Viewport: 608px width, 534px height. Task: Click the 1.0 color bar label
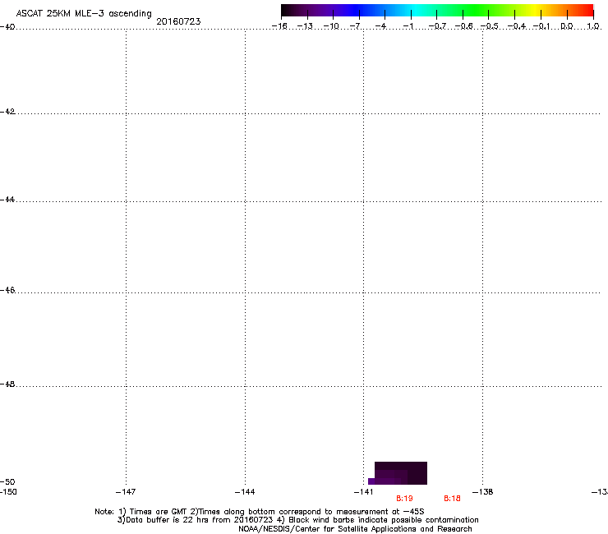[x=593, y=26]
